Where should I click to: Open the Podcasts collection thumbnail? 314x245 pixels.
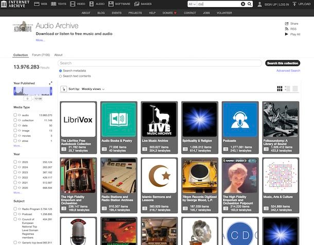click(x=240, y=119)
